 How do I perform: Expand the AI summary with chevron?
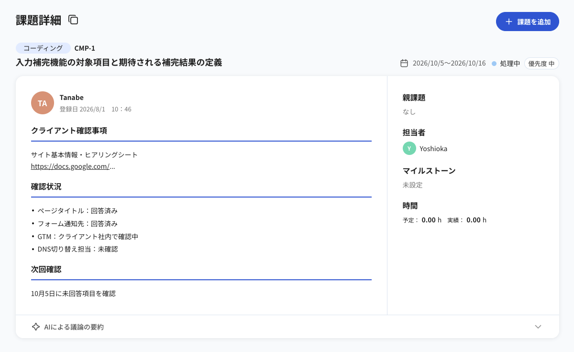pyautogui.click(x=538, y=327)
